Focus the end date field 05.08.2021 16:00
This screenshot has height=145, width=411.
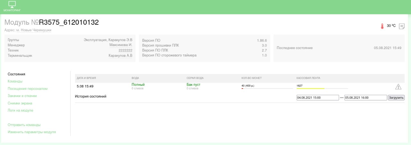tap(366, 98)
